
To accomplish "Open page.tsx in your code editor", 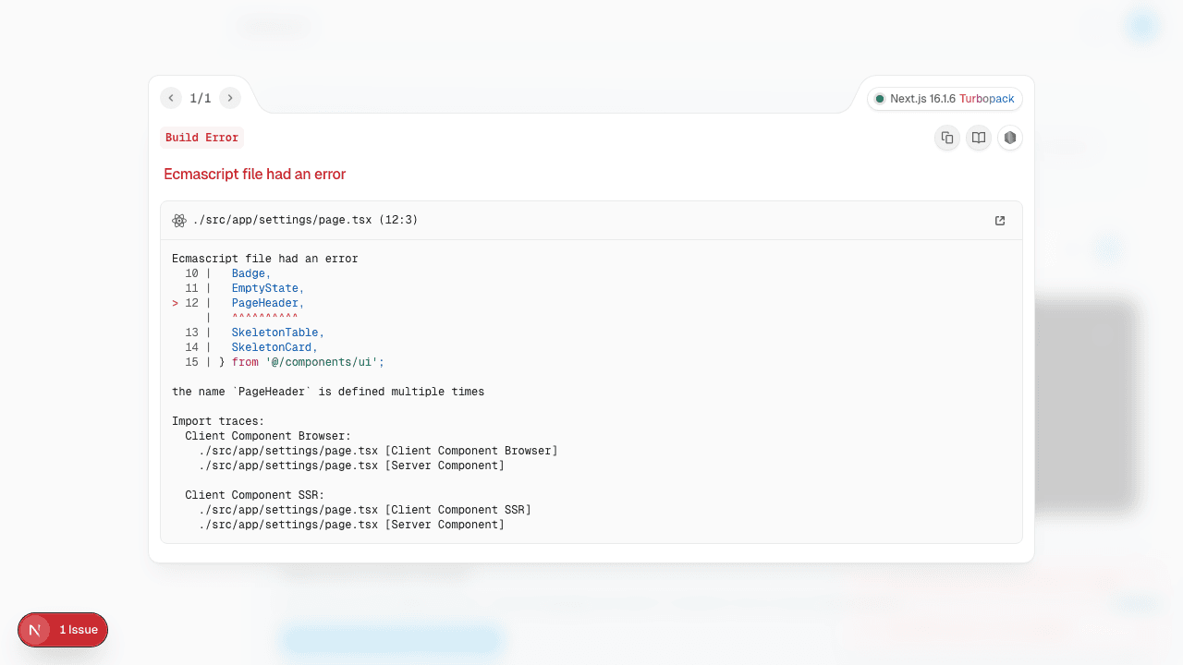I will coord(999,220).
